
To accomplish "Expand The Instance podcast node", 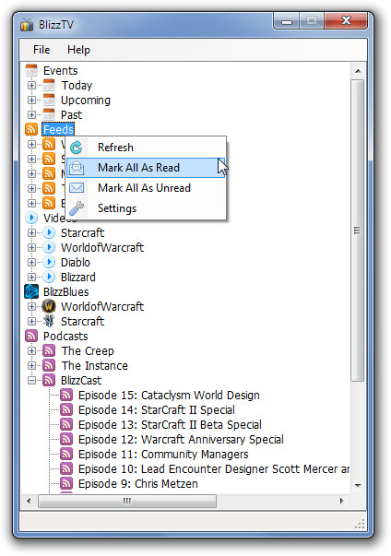I will coord(31,365).
